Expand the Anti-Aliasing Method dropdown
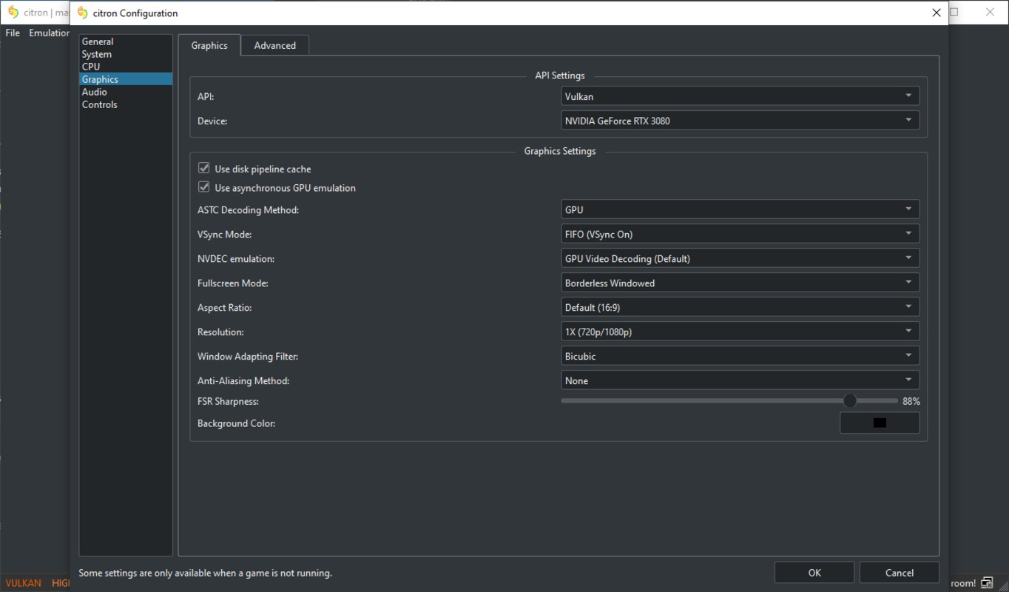This screenshot has width=1009, height=592. pos(740,380)
